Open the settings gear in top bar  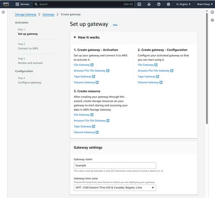click(x=169, y=4)
